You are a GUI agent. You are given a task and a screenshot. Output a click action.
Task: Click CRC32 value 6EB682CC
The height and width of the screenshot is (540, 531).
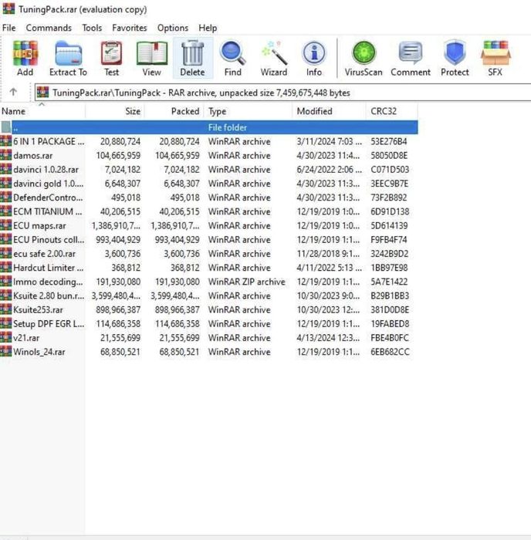point(390,352)
